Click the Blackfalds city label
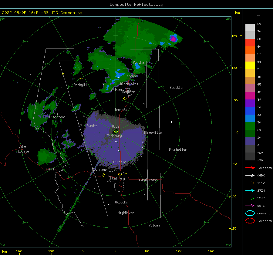This screenshot has width=273, height=255. tap(129, 84)
